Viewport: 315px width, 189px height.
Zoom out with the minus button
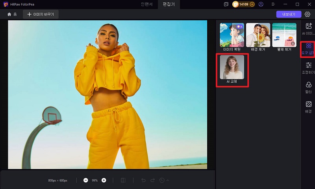click(86, 180)
